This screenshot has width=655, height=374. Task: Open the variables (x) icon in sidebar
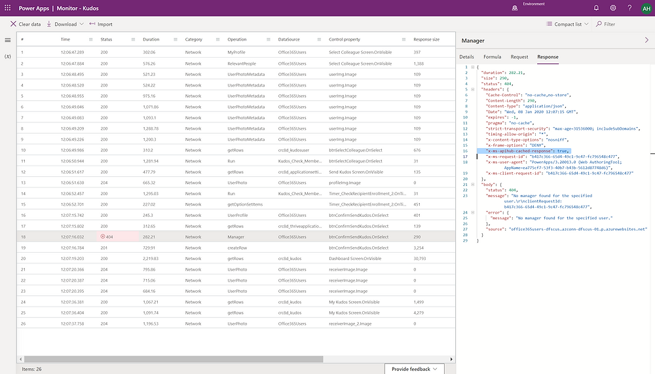click(x=7, y=56)
